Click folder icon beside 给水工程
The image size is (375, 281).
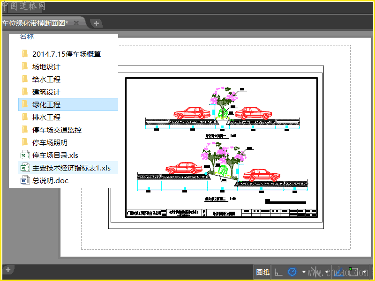tap(25, 79)
